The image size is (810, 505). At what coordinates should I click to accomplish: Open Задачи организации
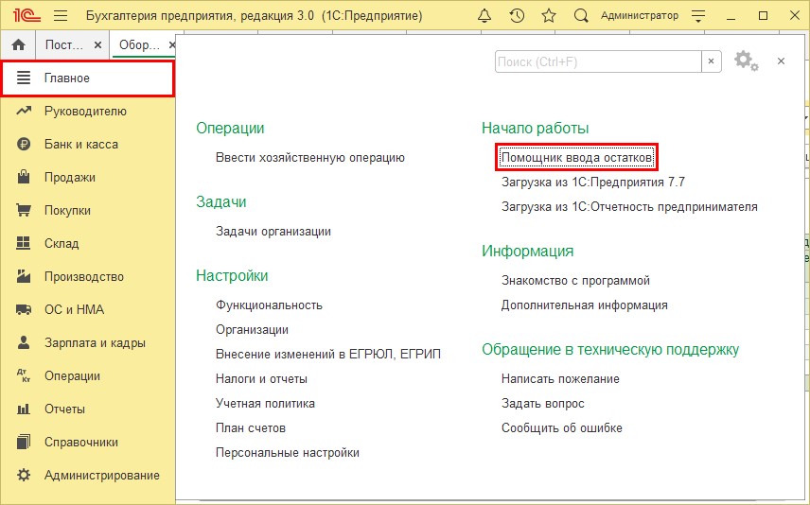273,232
